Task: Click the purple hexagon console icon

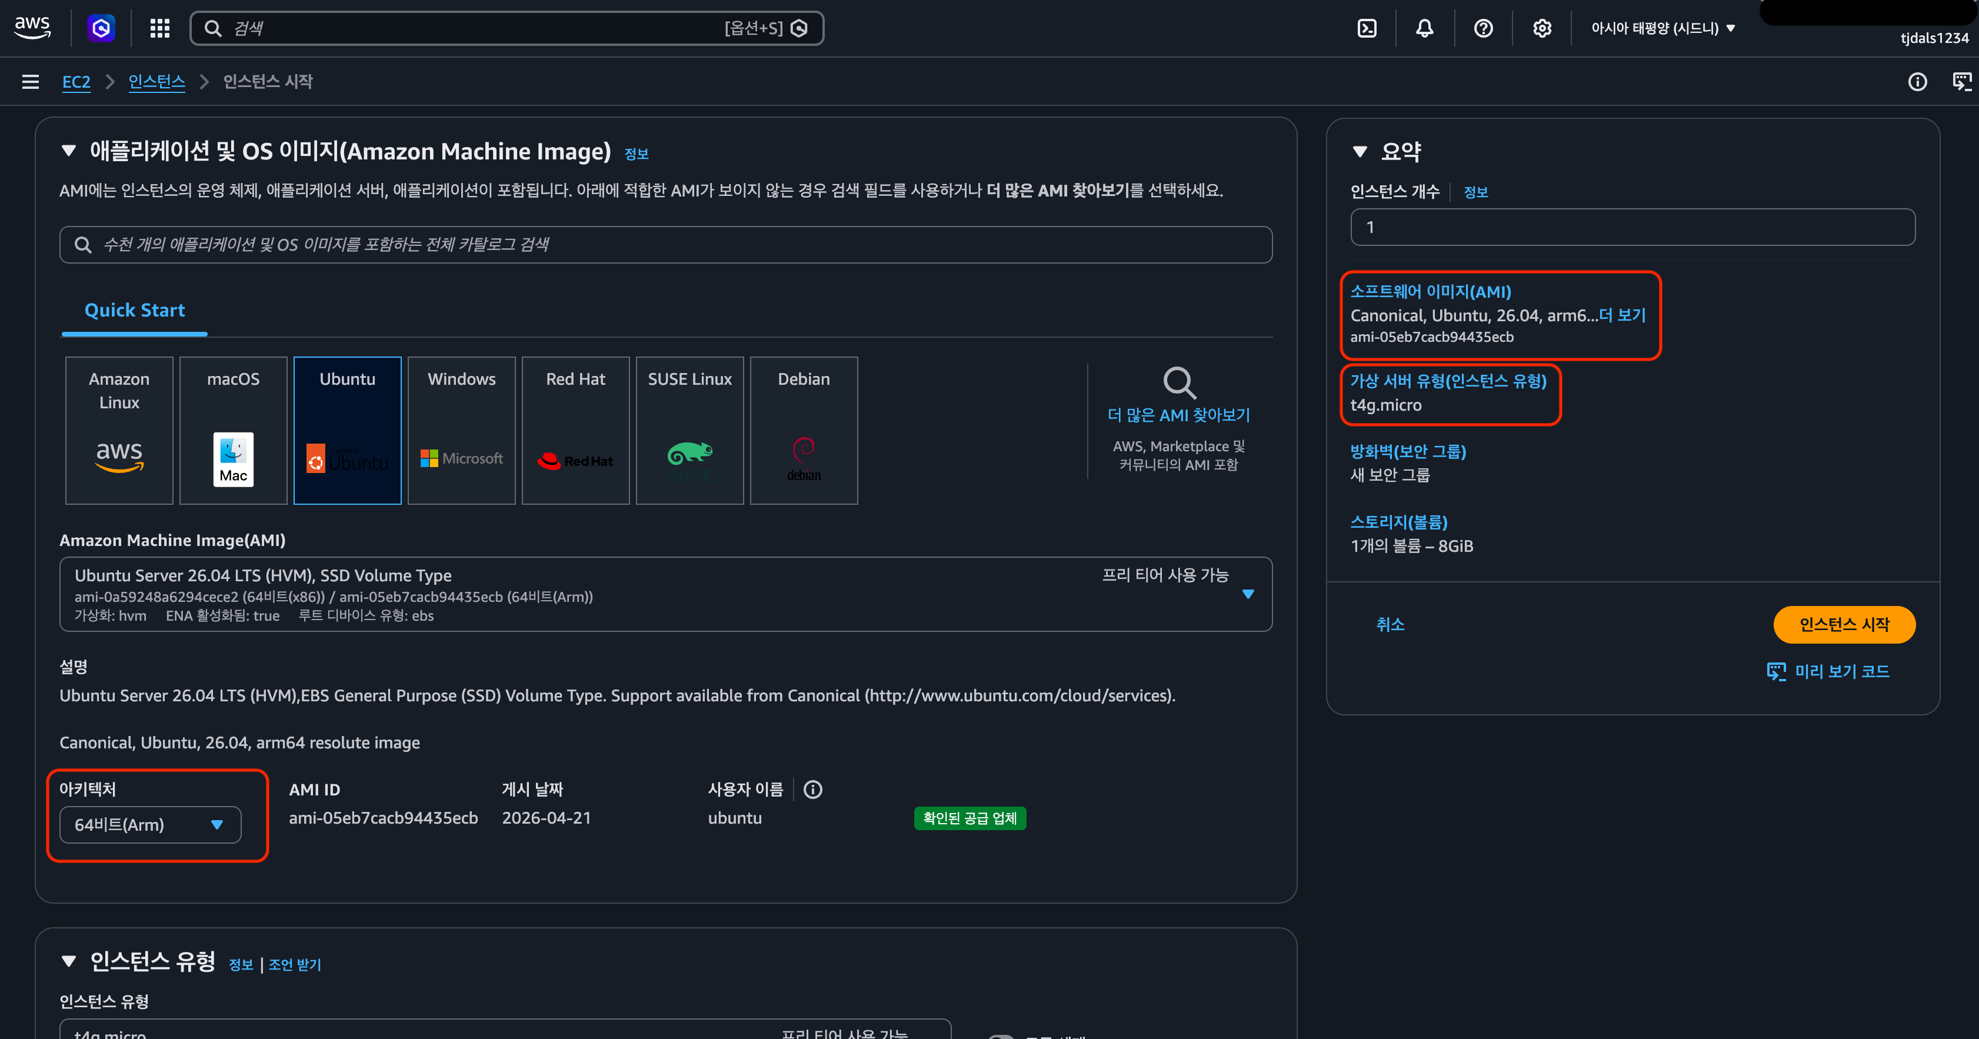Action: [x=101, y=28]
